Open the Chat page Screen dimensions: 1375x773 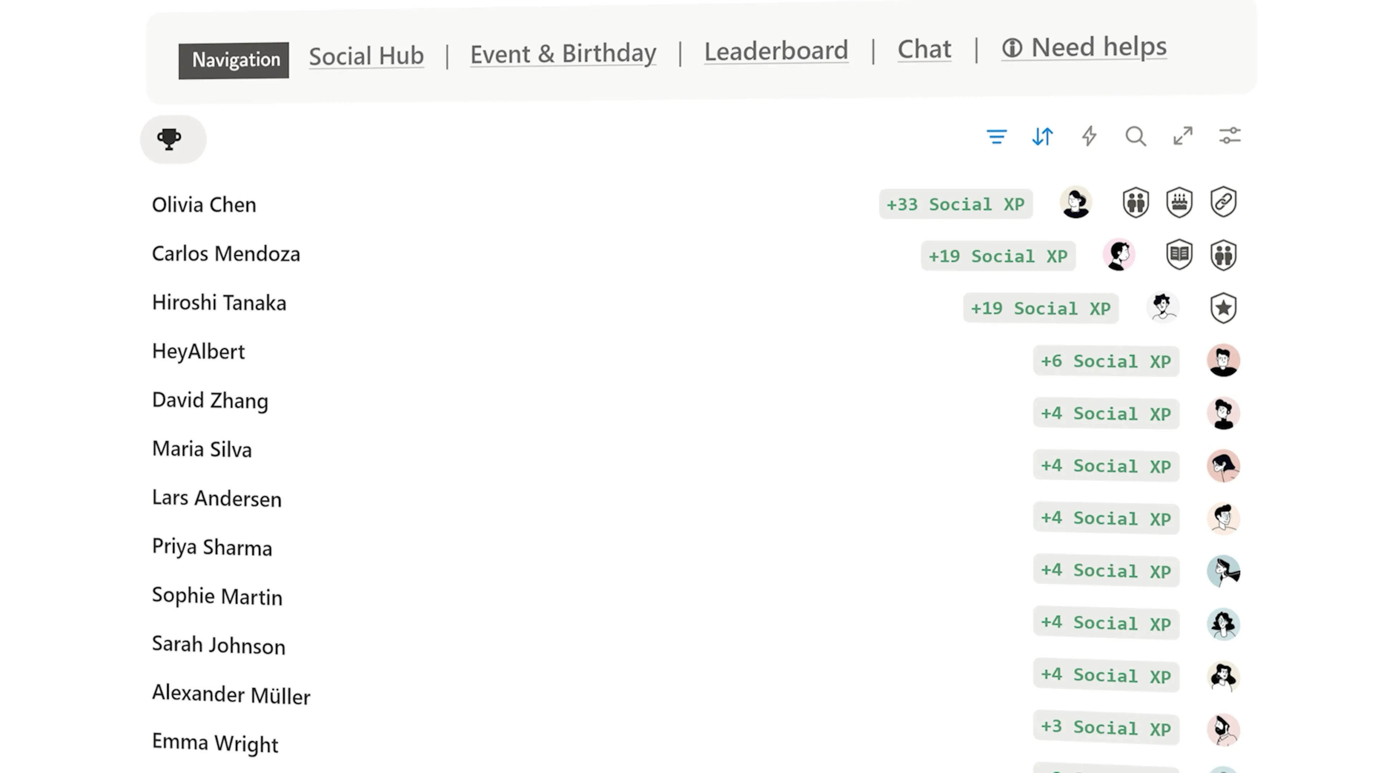tap(924, 49)
